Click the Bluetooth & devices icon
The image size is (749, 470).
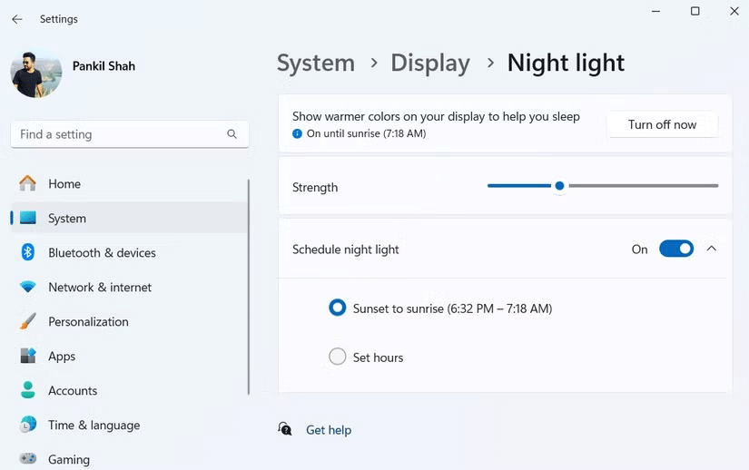[28, 252]
